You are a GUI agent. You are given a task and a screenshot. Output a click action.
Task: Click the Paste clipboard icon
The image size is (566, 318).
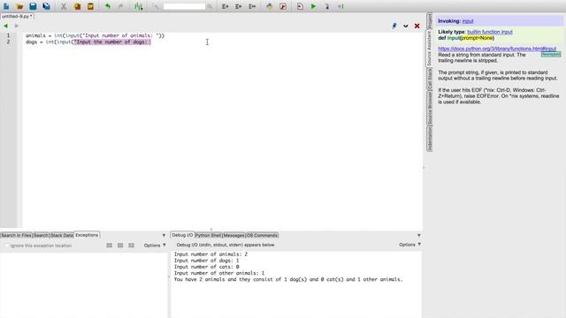pos(90,6)
